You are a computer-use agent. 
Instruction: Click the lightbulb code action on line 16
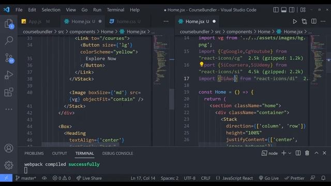pos(202,64)
